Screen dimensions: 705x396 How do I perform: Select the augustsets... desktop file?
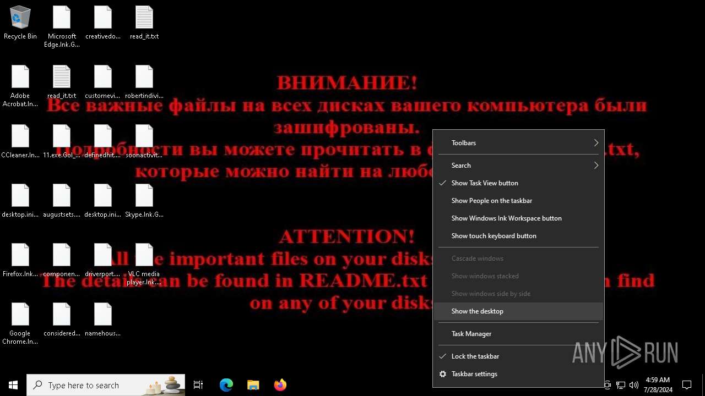(x=62, y=201)
